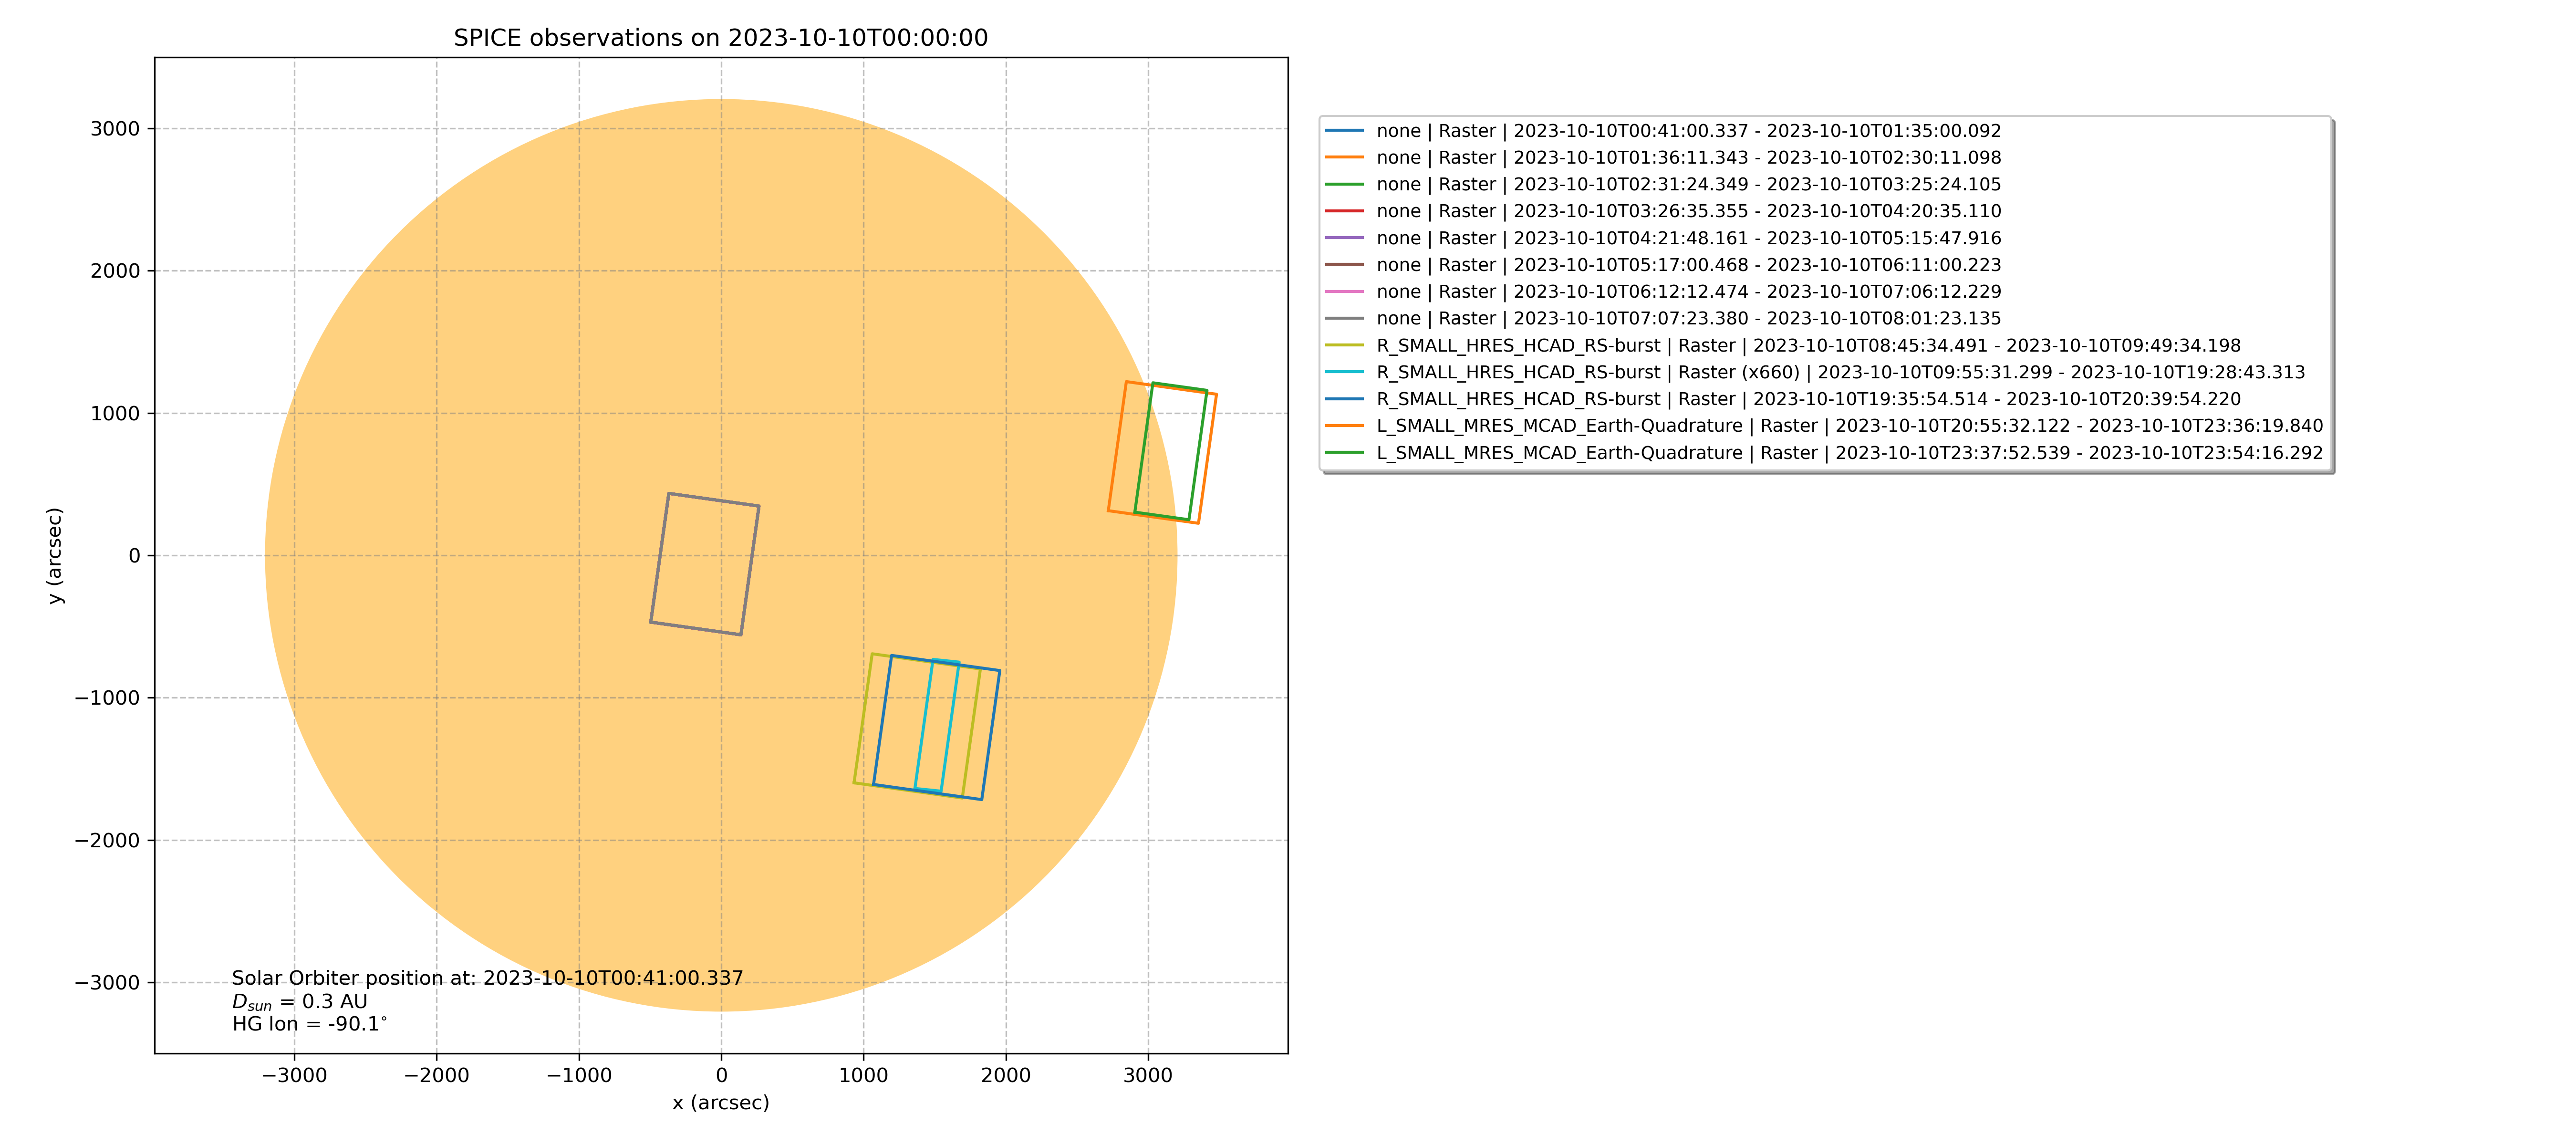The image size is (2576, 1145).
Task: Click the gray raster rectangle near disk center
Action: (713, 500)
